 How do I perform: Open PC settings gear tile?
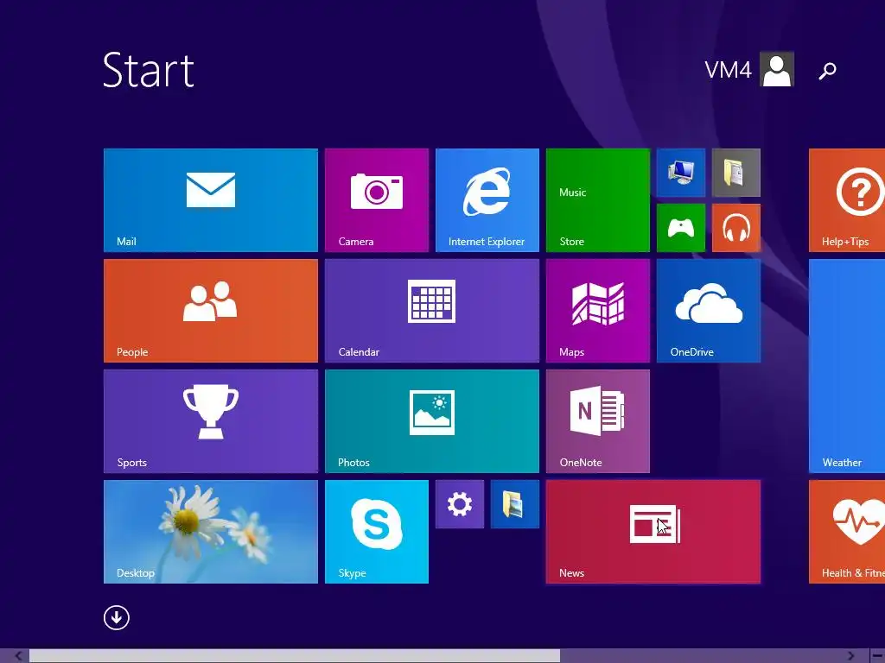pos(460,504)
